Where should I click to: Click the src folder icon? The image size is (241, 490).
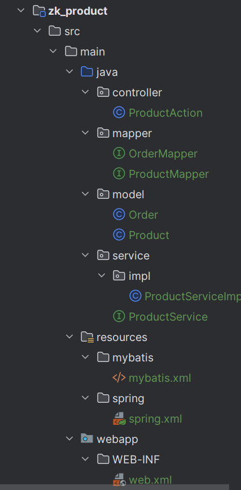tap(55, 31)
